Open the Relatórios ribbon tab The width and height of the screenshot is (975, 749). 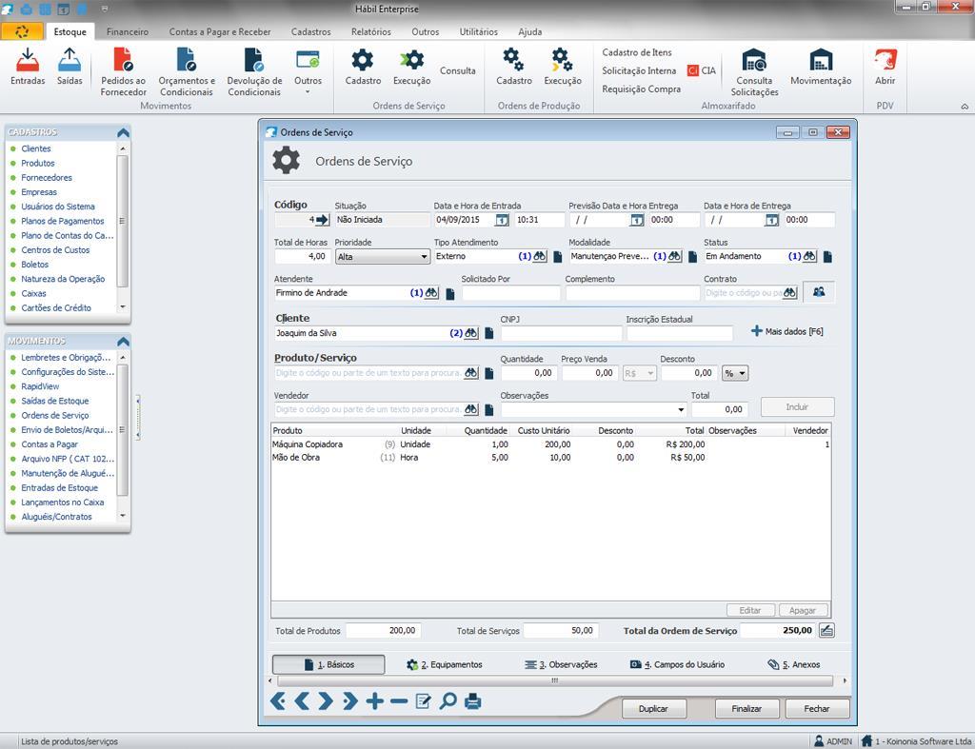pos(371,31)
